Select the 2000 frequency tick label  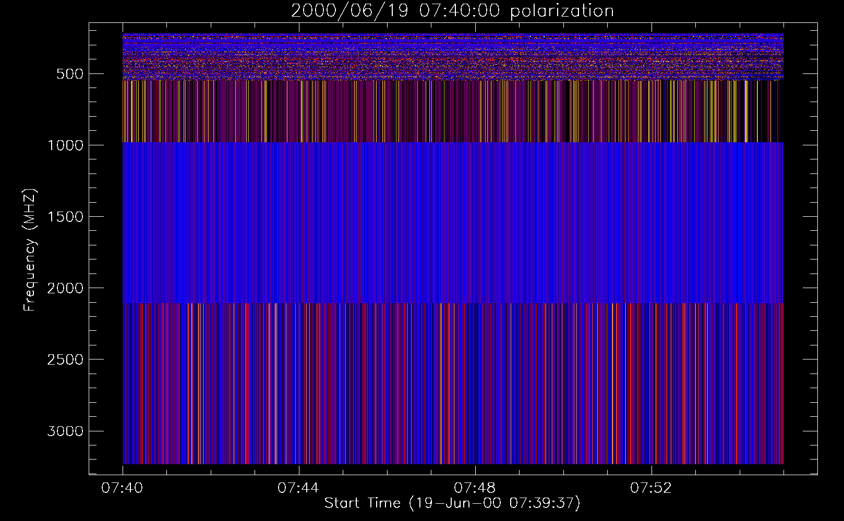(65, 288)
